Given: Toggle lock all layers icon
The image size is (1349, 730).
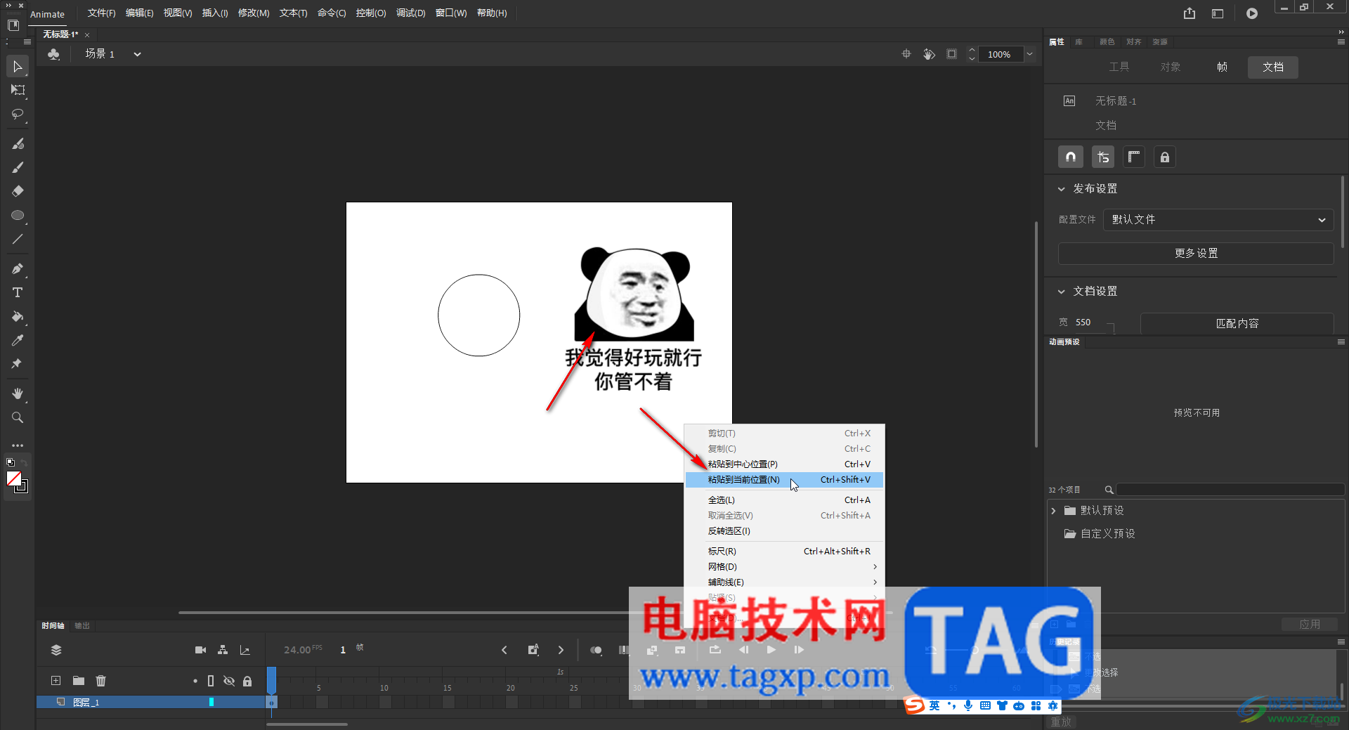Looking at the screenshot, I should [x=247, y=681].
